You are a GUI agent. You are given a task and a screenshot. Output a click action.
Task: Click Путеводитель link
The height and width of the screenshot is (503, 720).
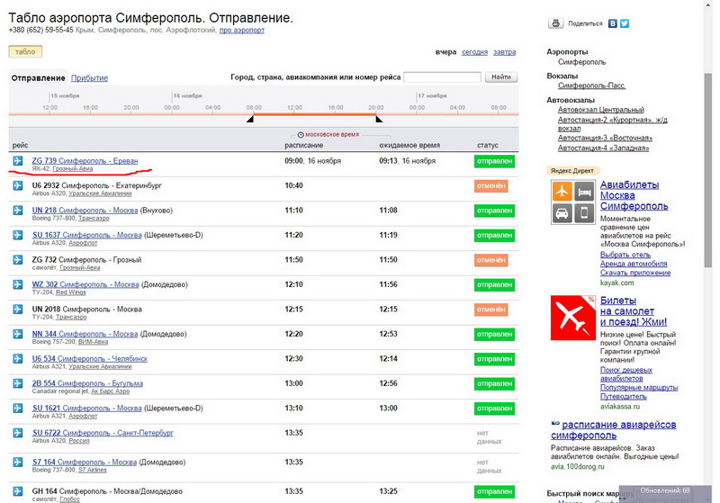624,396
